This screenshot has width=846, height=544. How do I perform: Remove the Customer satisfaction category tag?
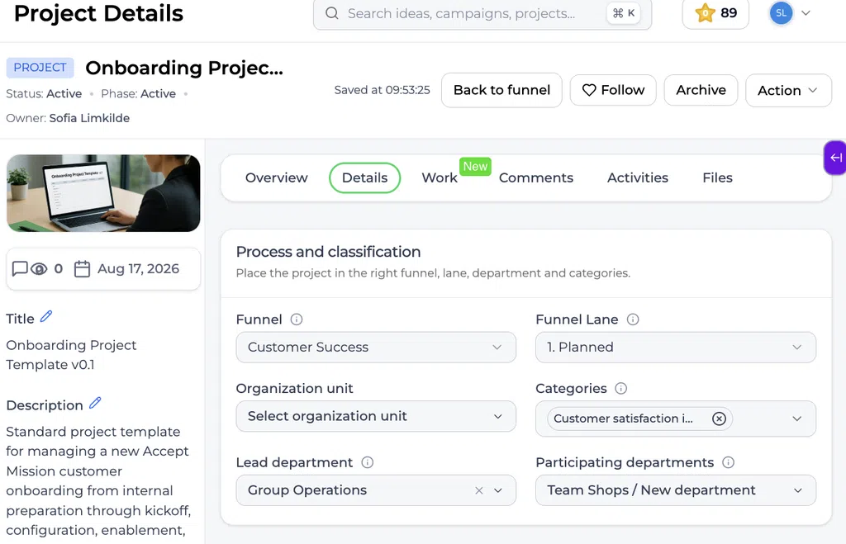point(719,419)
